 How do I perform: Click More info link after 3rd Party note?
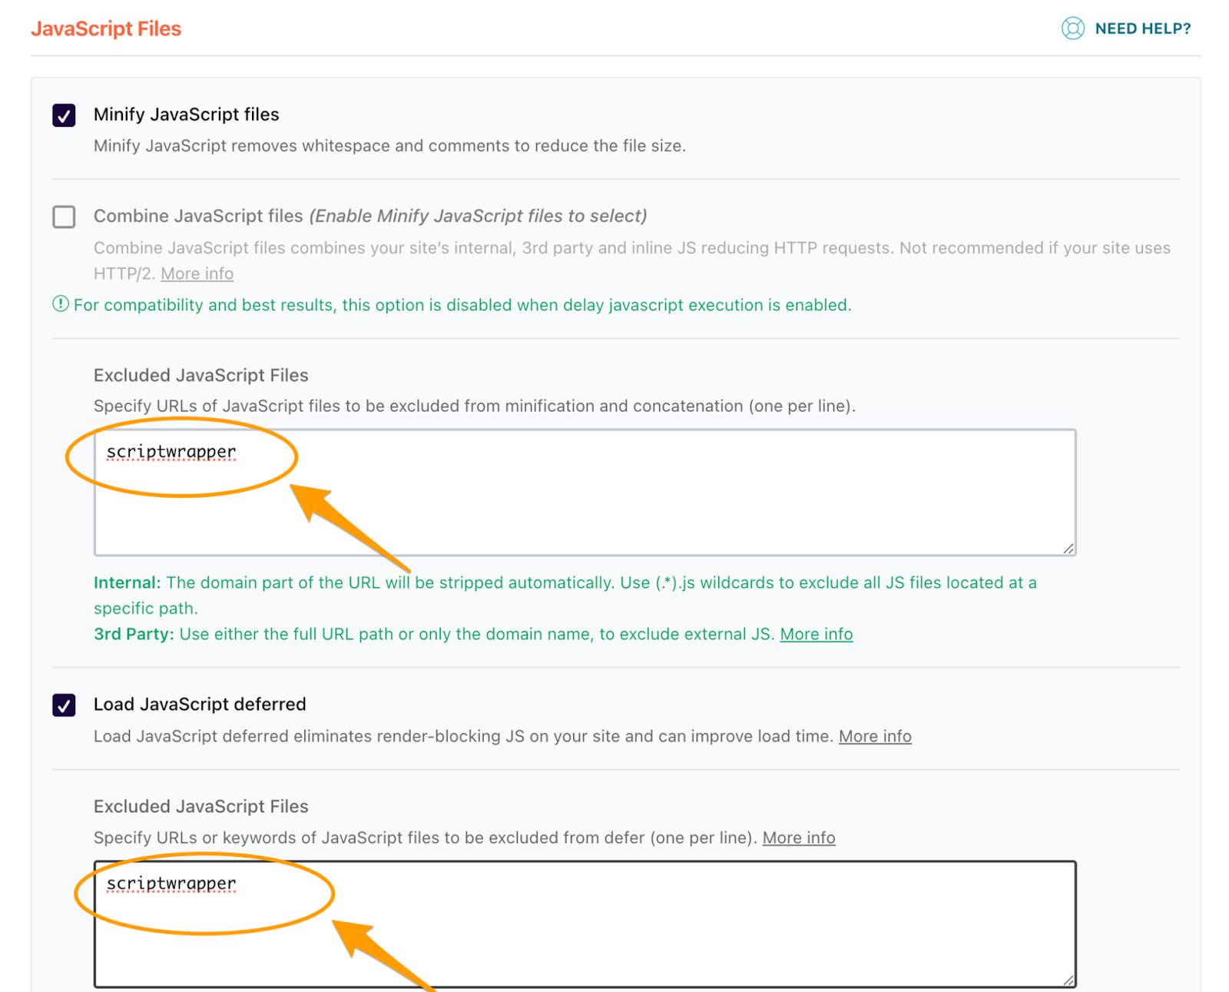click(816, 634)
